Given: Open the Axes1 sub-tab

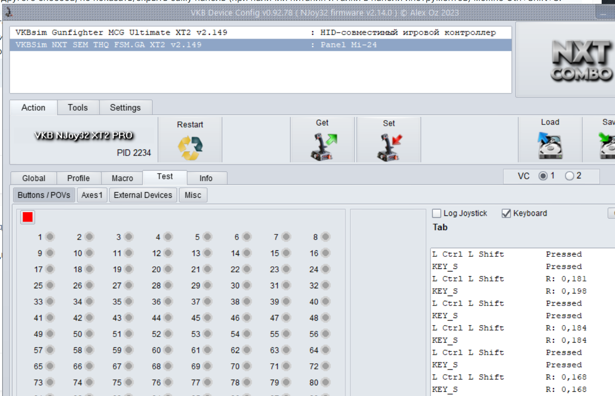Looking at the screenshot, I should point(92,195).
